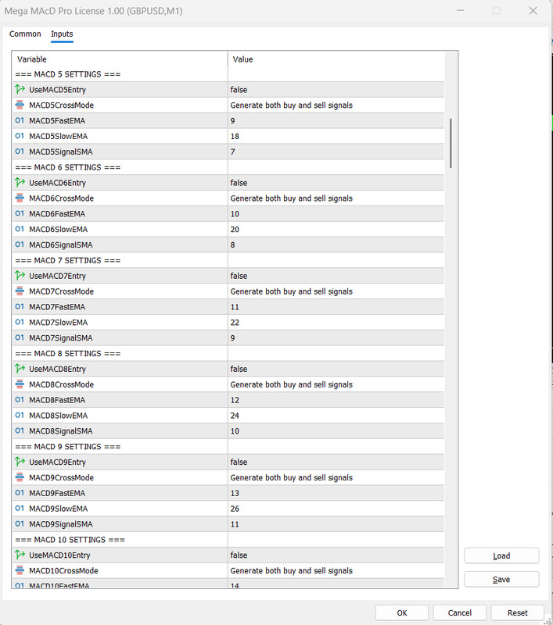553x625 pixels.
Task: Switch to the Common tab
Action: [25, 34]
